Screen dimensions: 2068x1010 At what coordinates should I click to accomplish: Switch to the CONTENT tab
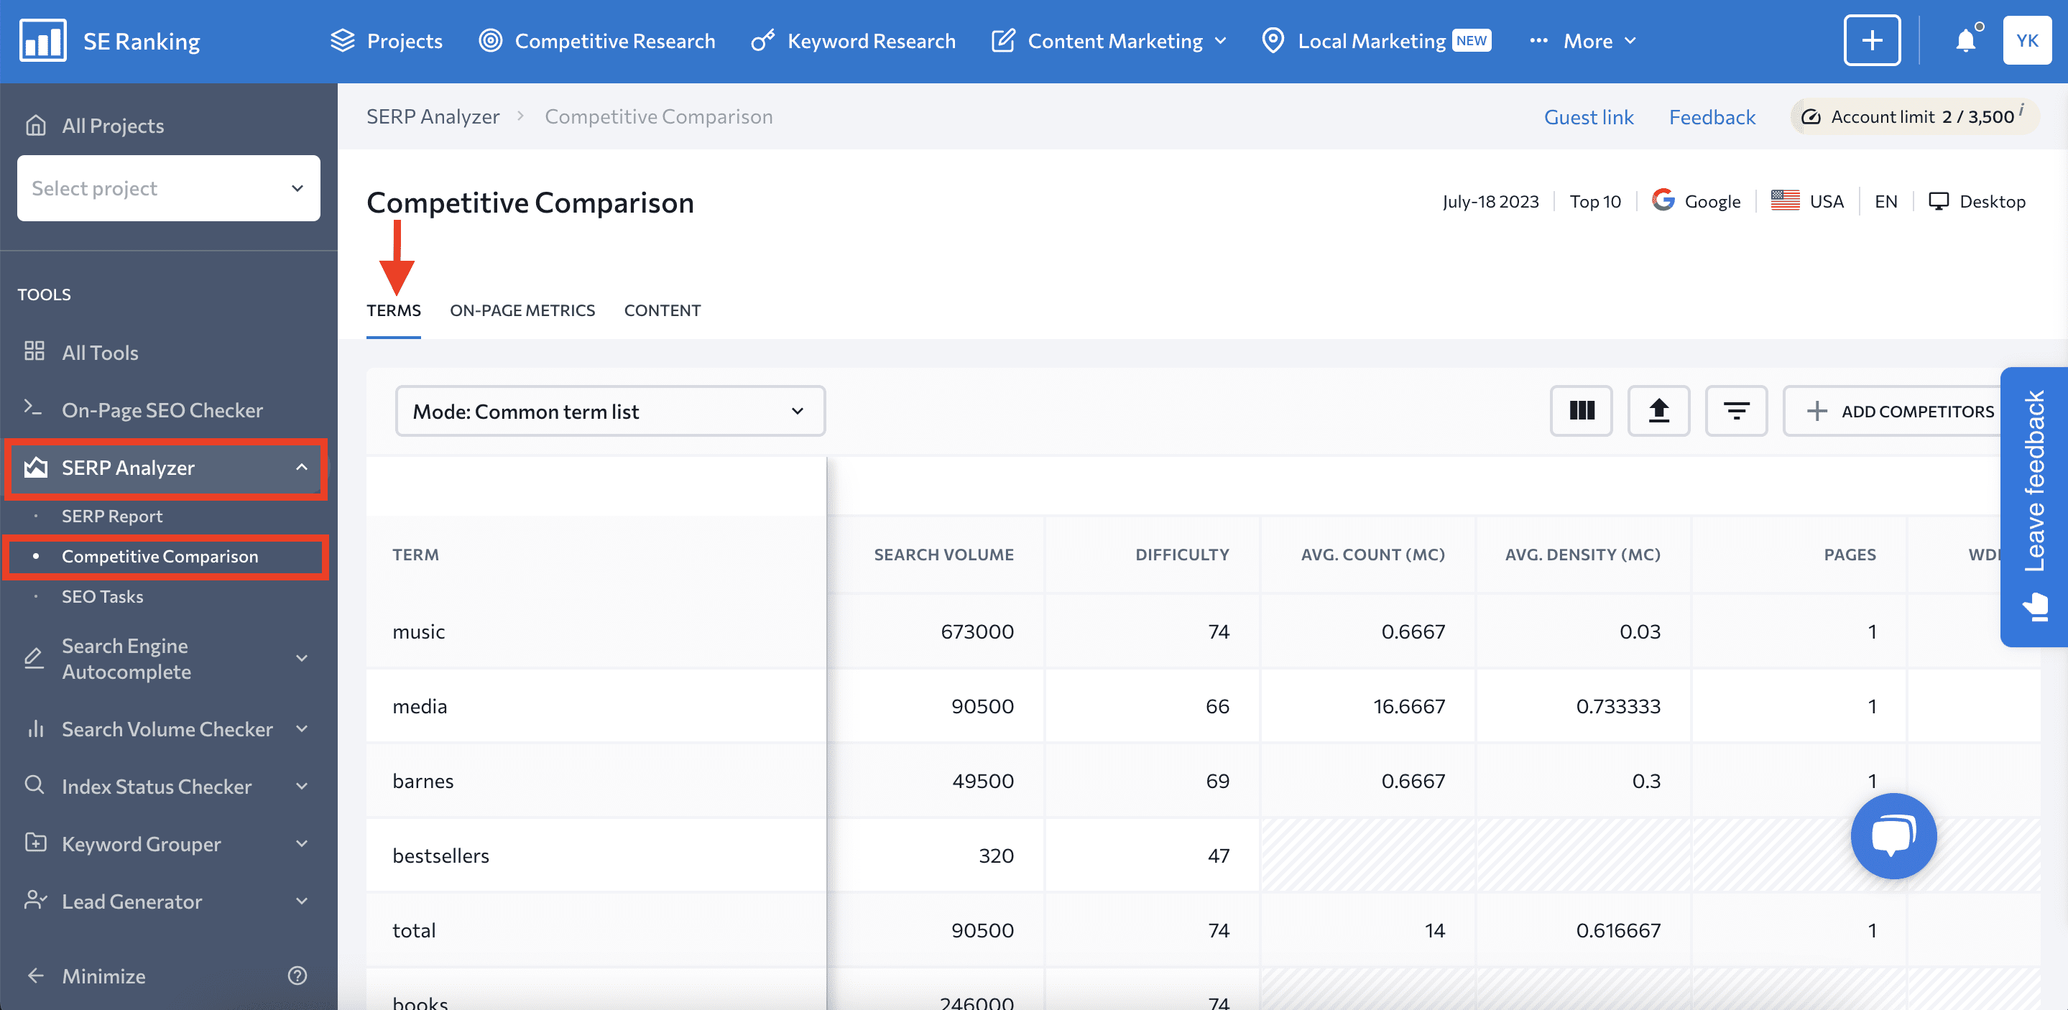click(x=662, y=309)
